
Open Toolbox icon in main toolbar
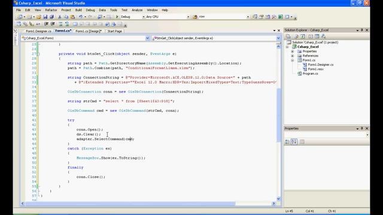(274, 17)
